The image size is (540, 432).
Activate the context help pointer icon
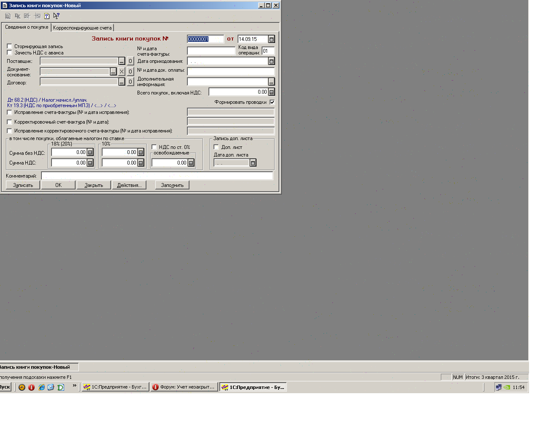(x=57, y=16)
